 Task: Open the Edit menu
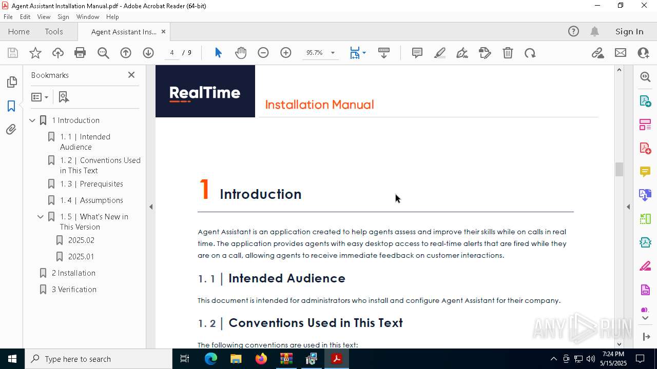(25, 17)
